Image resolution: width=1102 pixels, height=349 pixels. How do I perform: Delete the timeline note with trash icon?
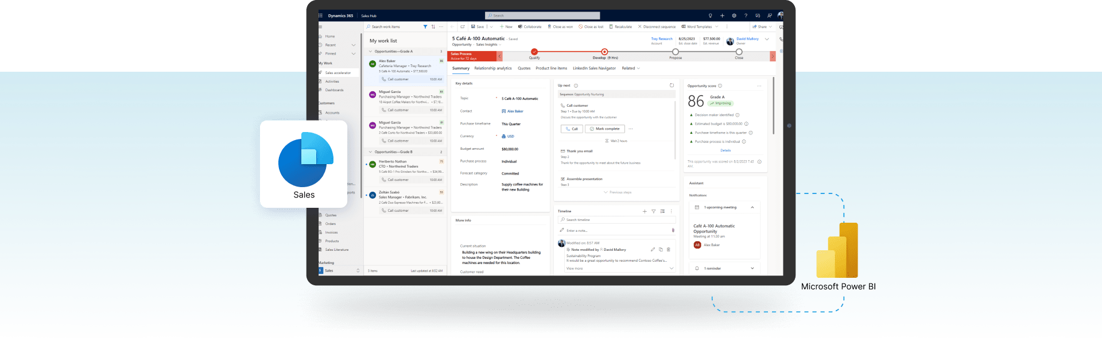pos(668,250)
